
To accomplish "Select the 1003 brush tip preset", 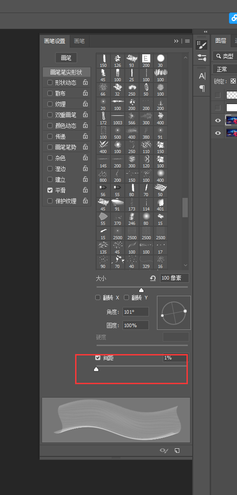I will coord(118,118).
